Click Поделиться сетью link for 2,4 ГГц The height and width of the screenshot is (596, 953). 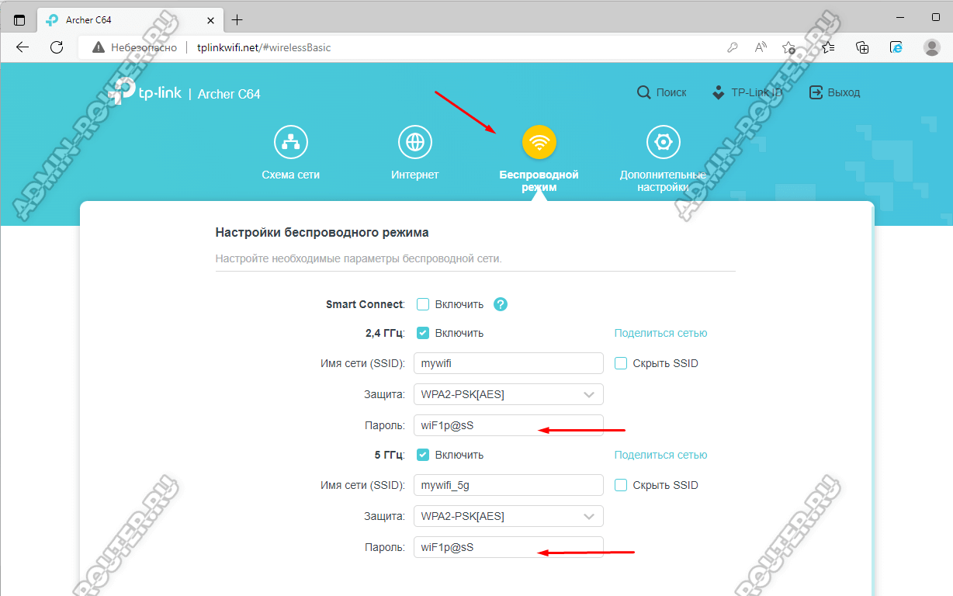(660, 333)
